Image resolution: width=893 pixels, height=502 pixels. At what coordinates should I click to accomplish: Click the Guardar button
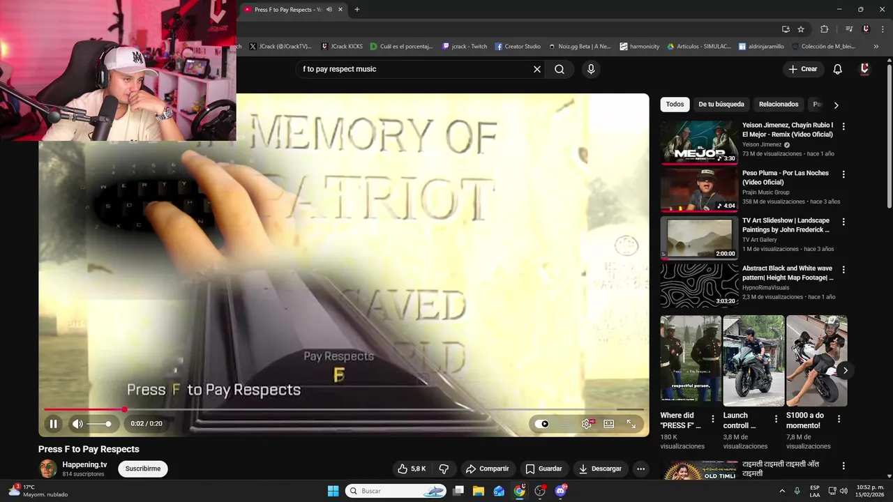543,469
